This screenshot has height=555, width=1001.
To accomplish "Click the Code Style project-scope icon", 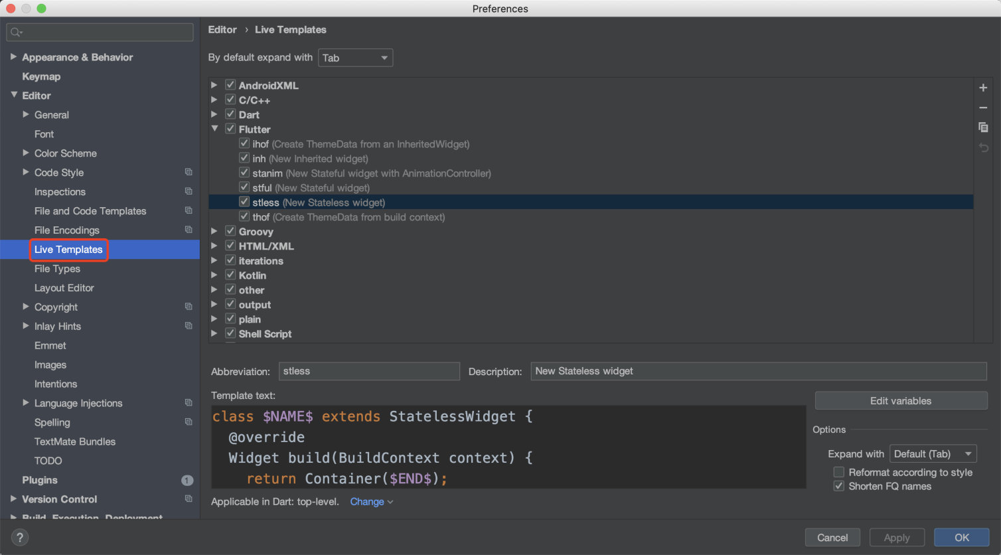I will click(x=189, y=172).
